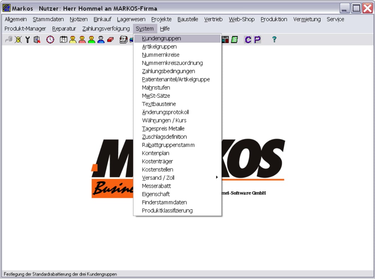Expand the Versand / Zoll submenu
This screenshot has height=279, width=375.
pos(177,178)
